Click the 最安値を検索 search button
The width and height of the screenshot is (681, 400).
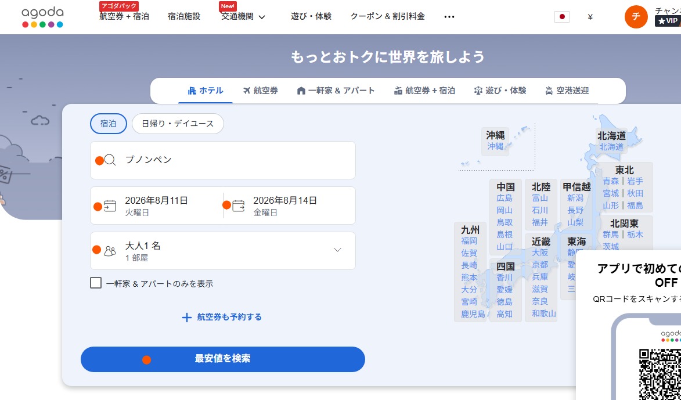[x=223, y=359]
